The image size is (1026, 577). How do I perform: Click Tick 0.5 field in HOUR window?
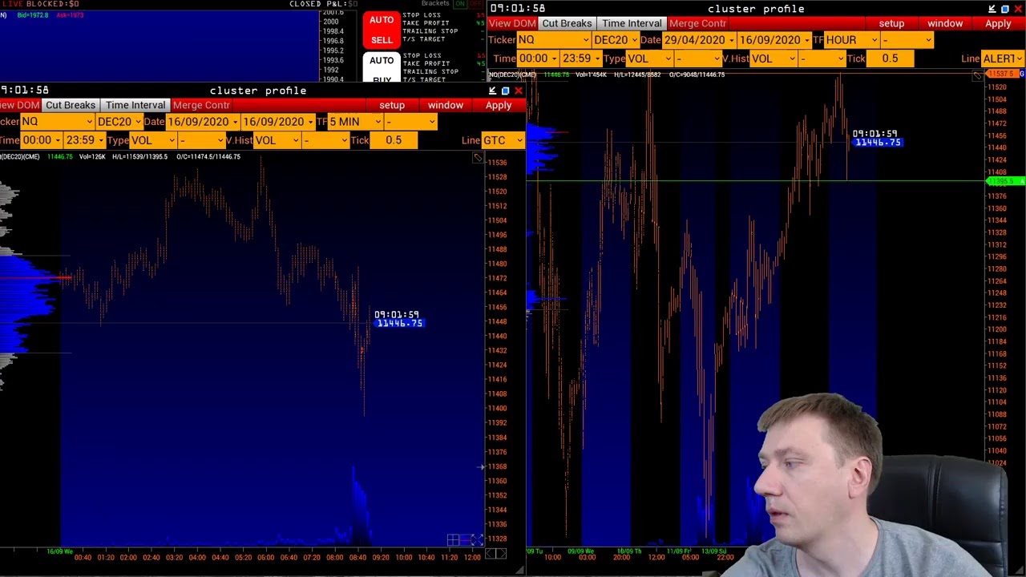pyautogui.click(x=891, y=59)
